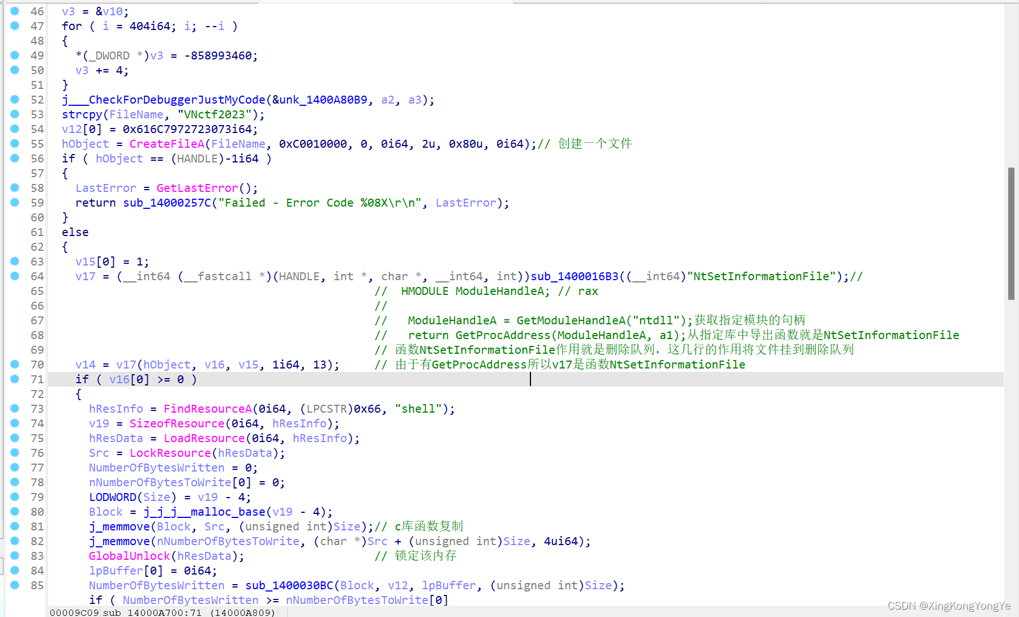Click the c库函数复制 comment
Image resolution: width=1019 pixels, height=617 pixels.
point(429,526)
